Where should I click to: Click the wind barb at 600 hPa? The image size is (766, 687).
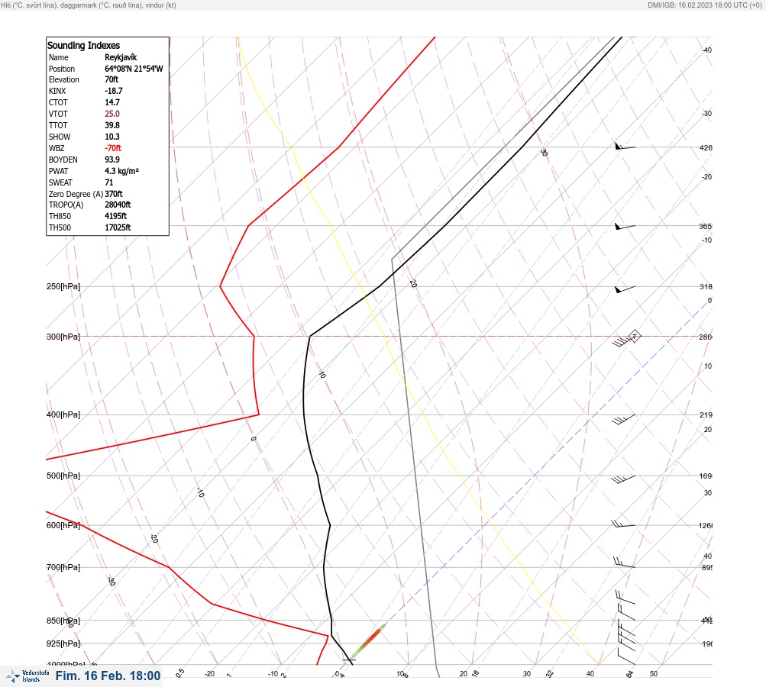point(623,524)
